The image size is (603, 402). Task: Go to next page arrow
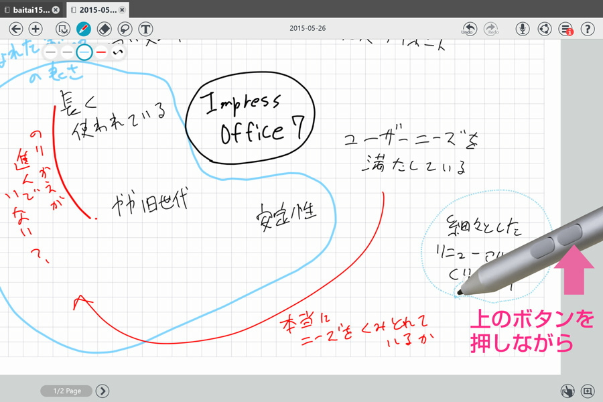pyautogui.click(x=103, y=391)
